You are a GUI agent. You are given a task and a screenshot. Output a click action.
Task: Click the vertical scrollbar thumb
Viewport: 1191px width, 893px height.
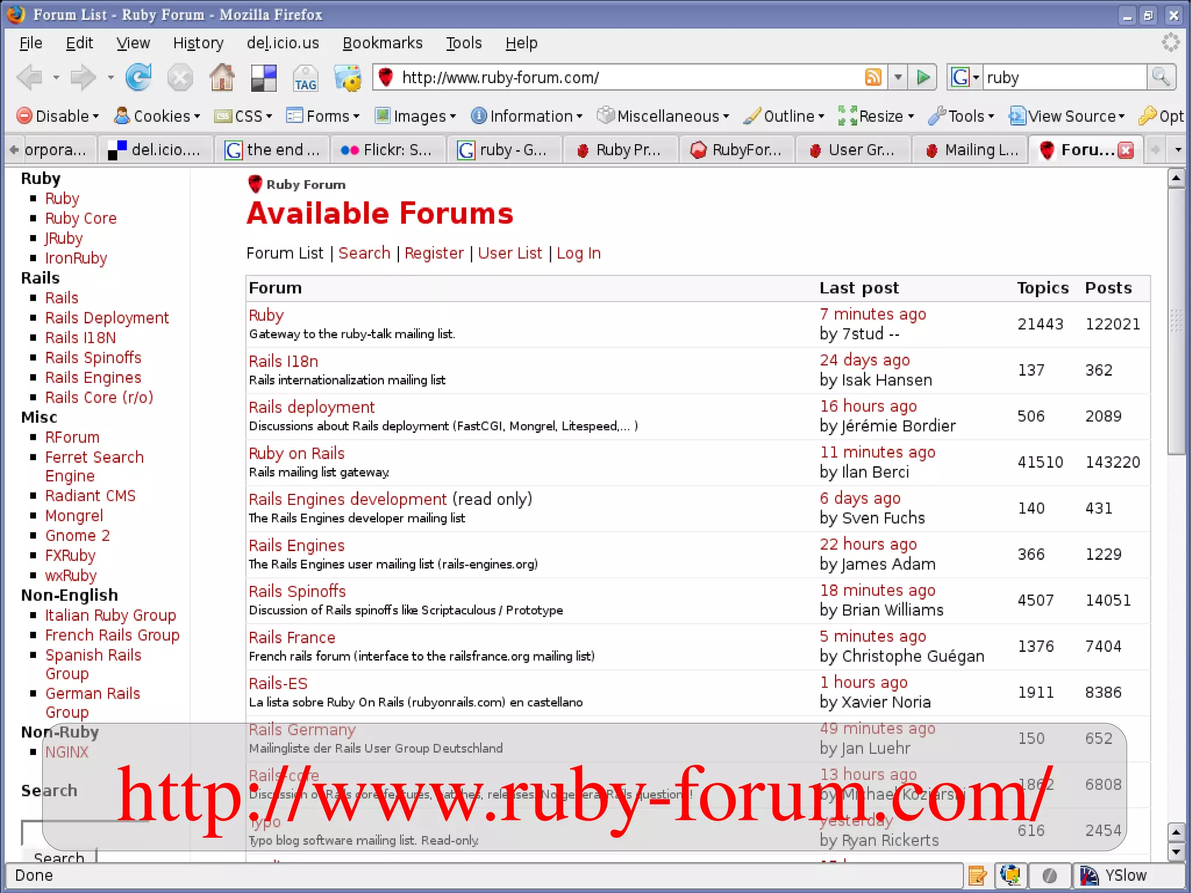[1176, 321]
